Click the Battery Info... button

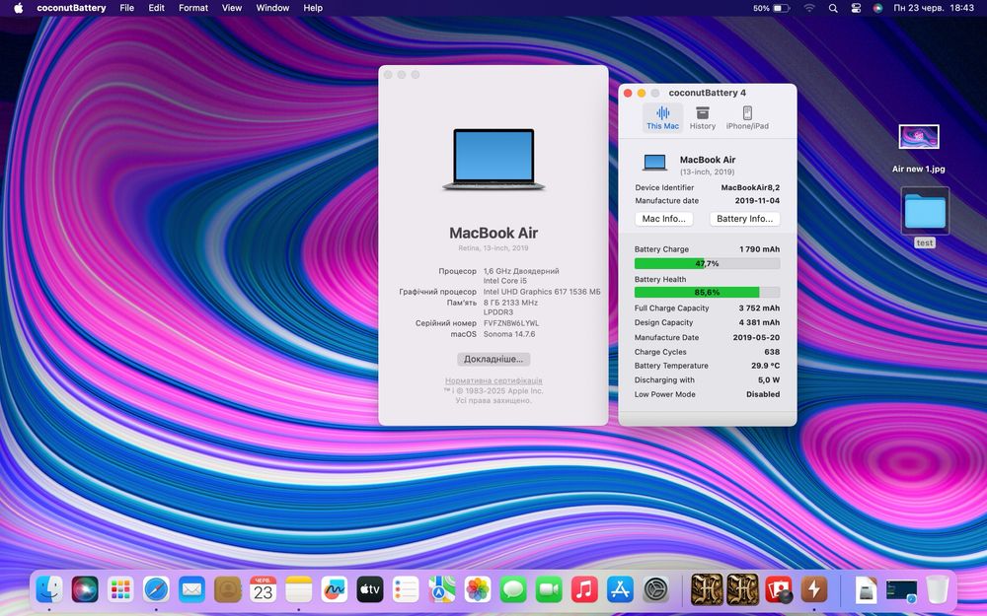click(x=744, y=219)
